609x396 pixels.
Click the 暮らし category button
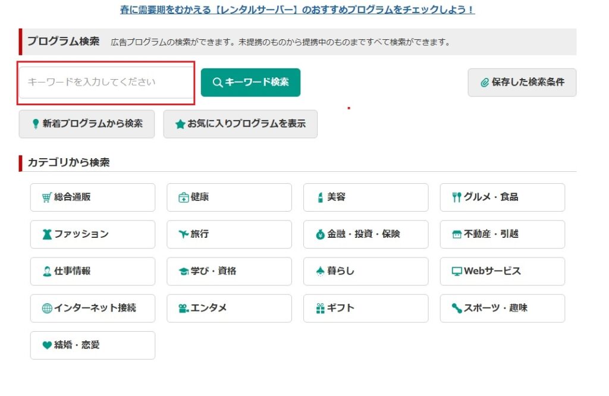365,271
